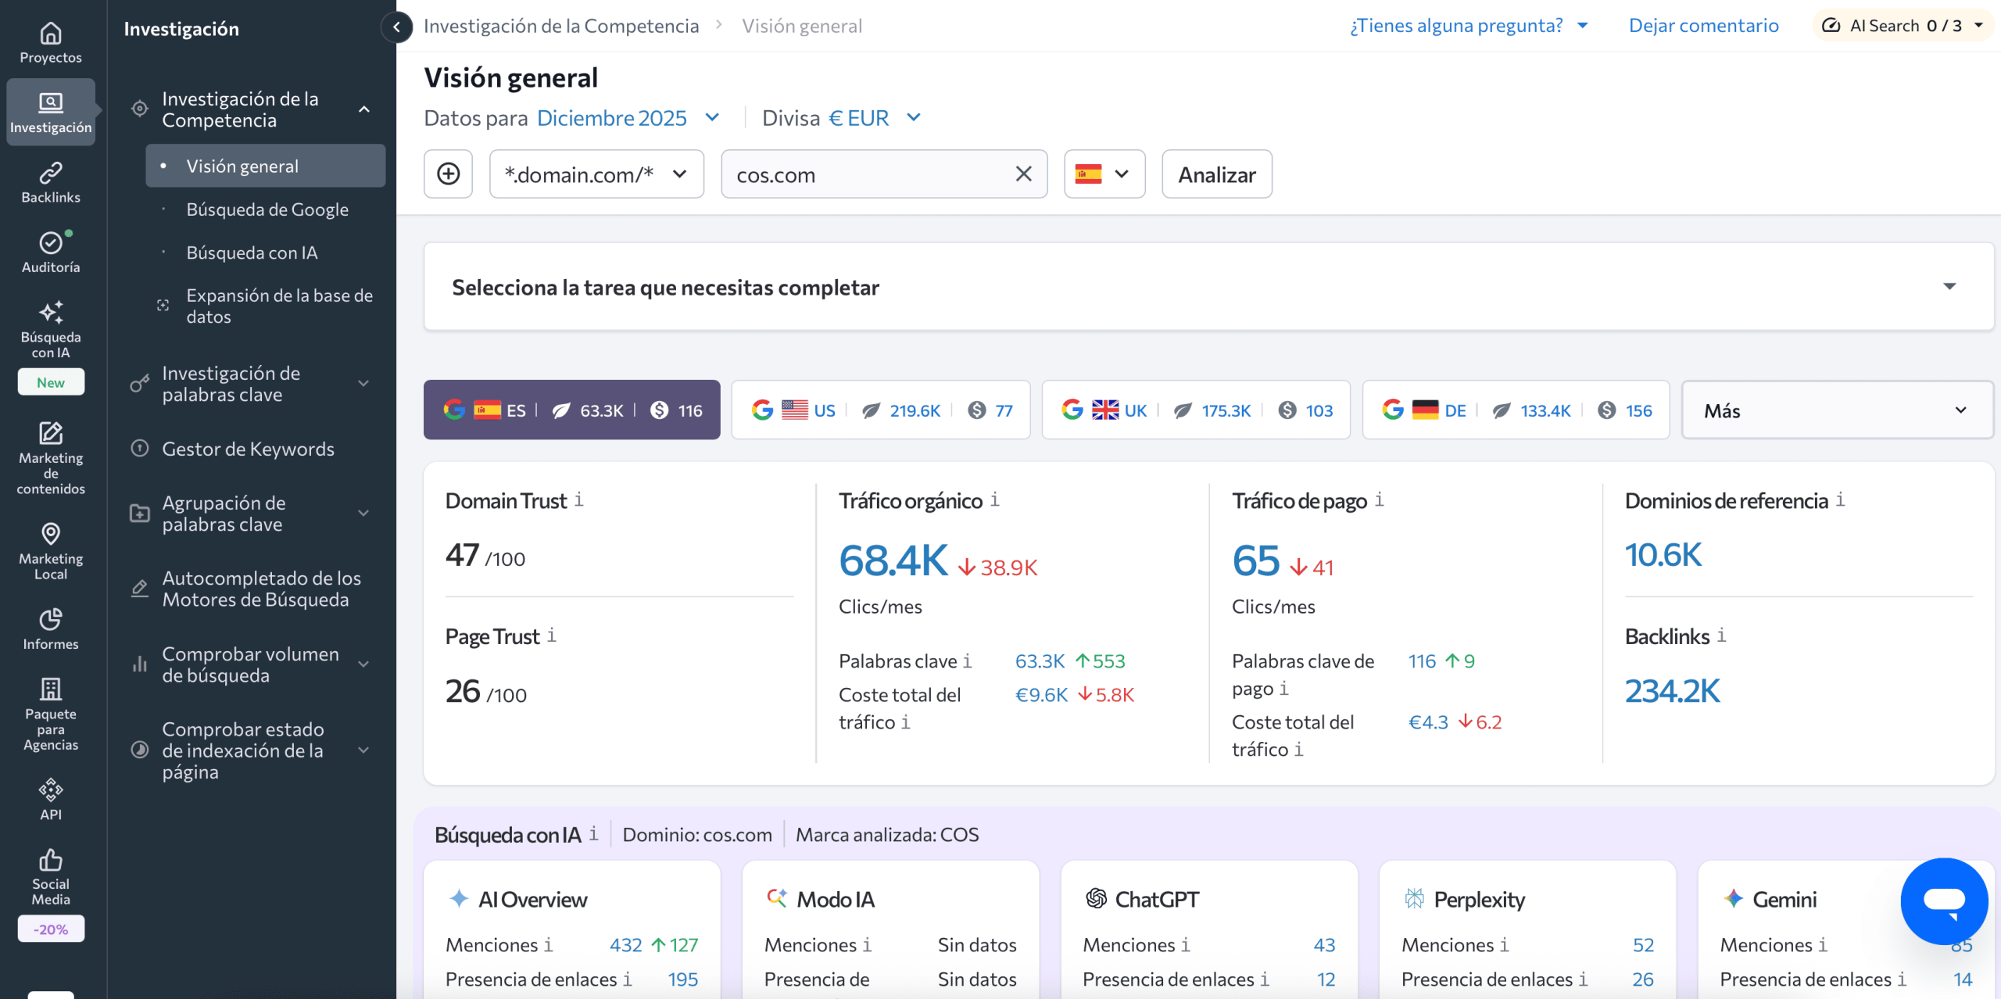Click the cos.com domain input field
The width and height of the screenshot is (2001, 999).
868,174
